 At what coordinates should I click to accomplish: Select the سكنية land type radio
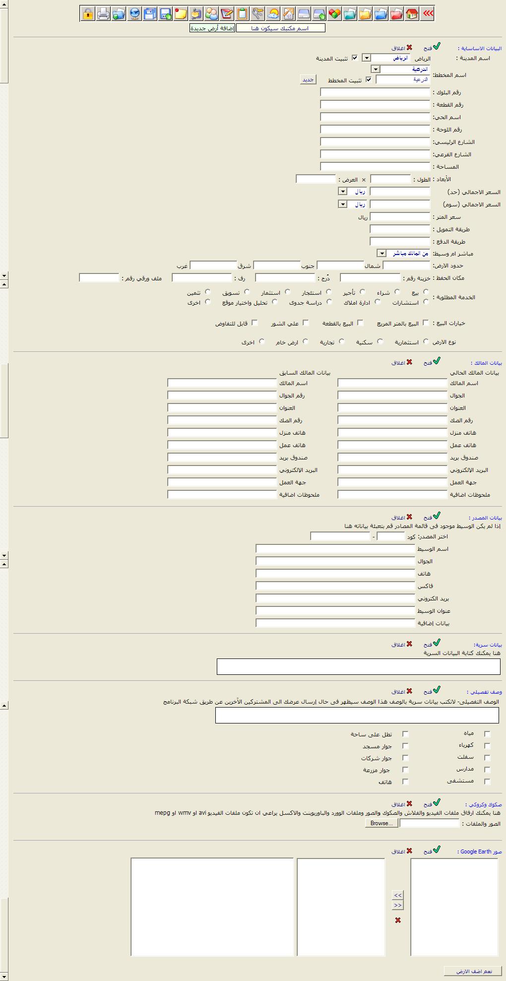click(x=380, y=341)
